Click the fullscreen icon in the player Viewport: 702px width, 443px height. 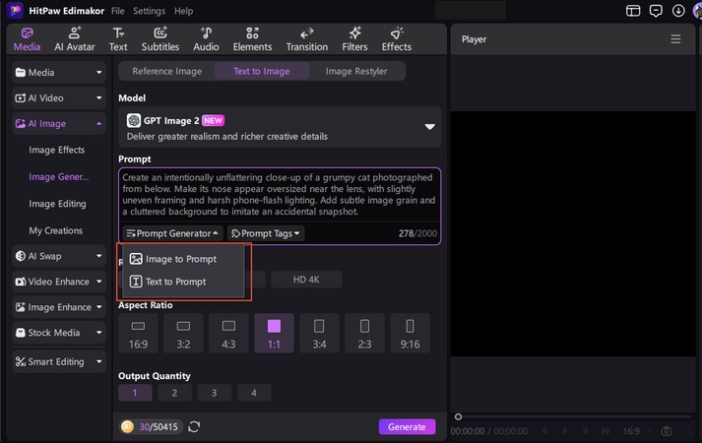coord(687,431)
